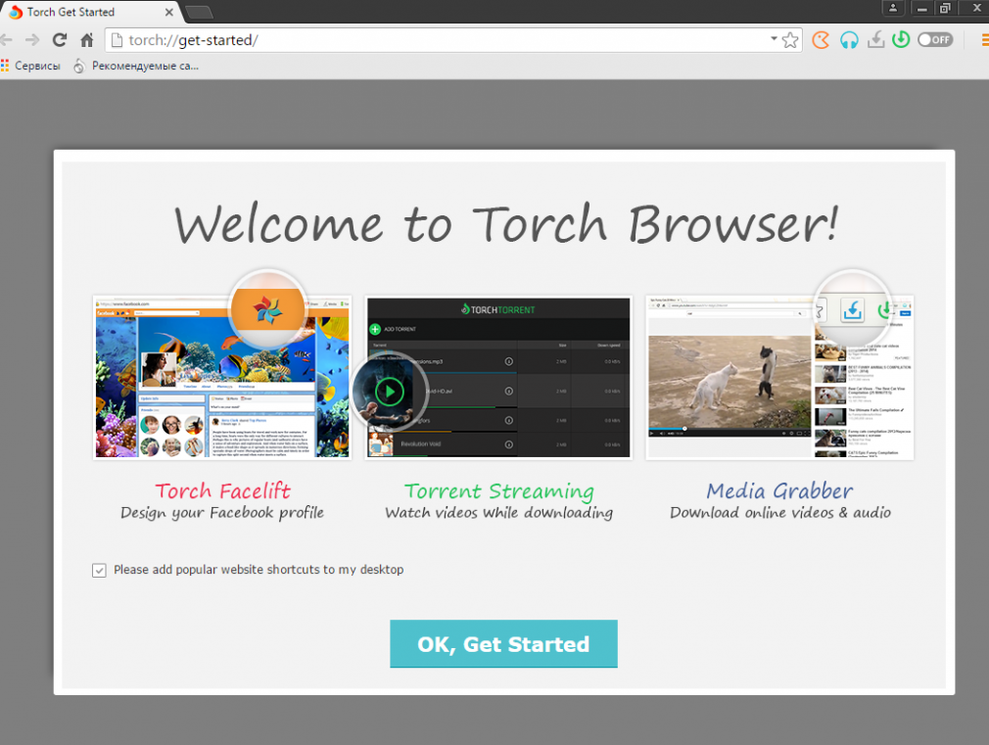Image resolution: width=989 pixels, height=745 pixels.
Task: Toggle the OFF switch in toolbar
Action: click(935, 40)
